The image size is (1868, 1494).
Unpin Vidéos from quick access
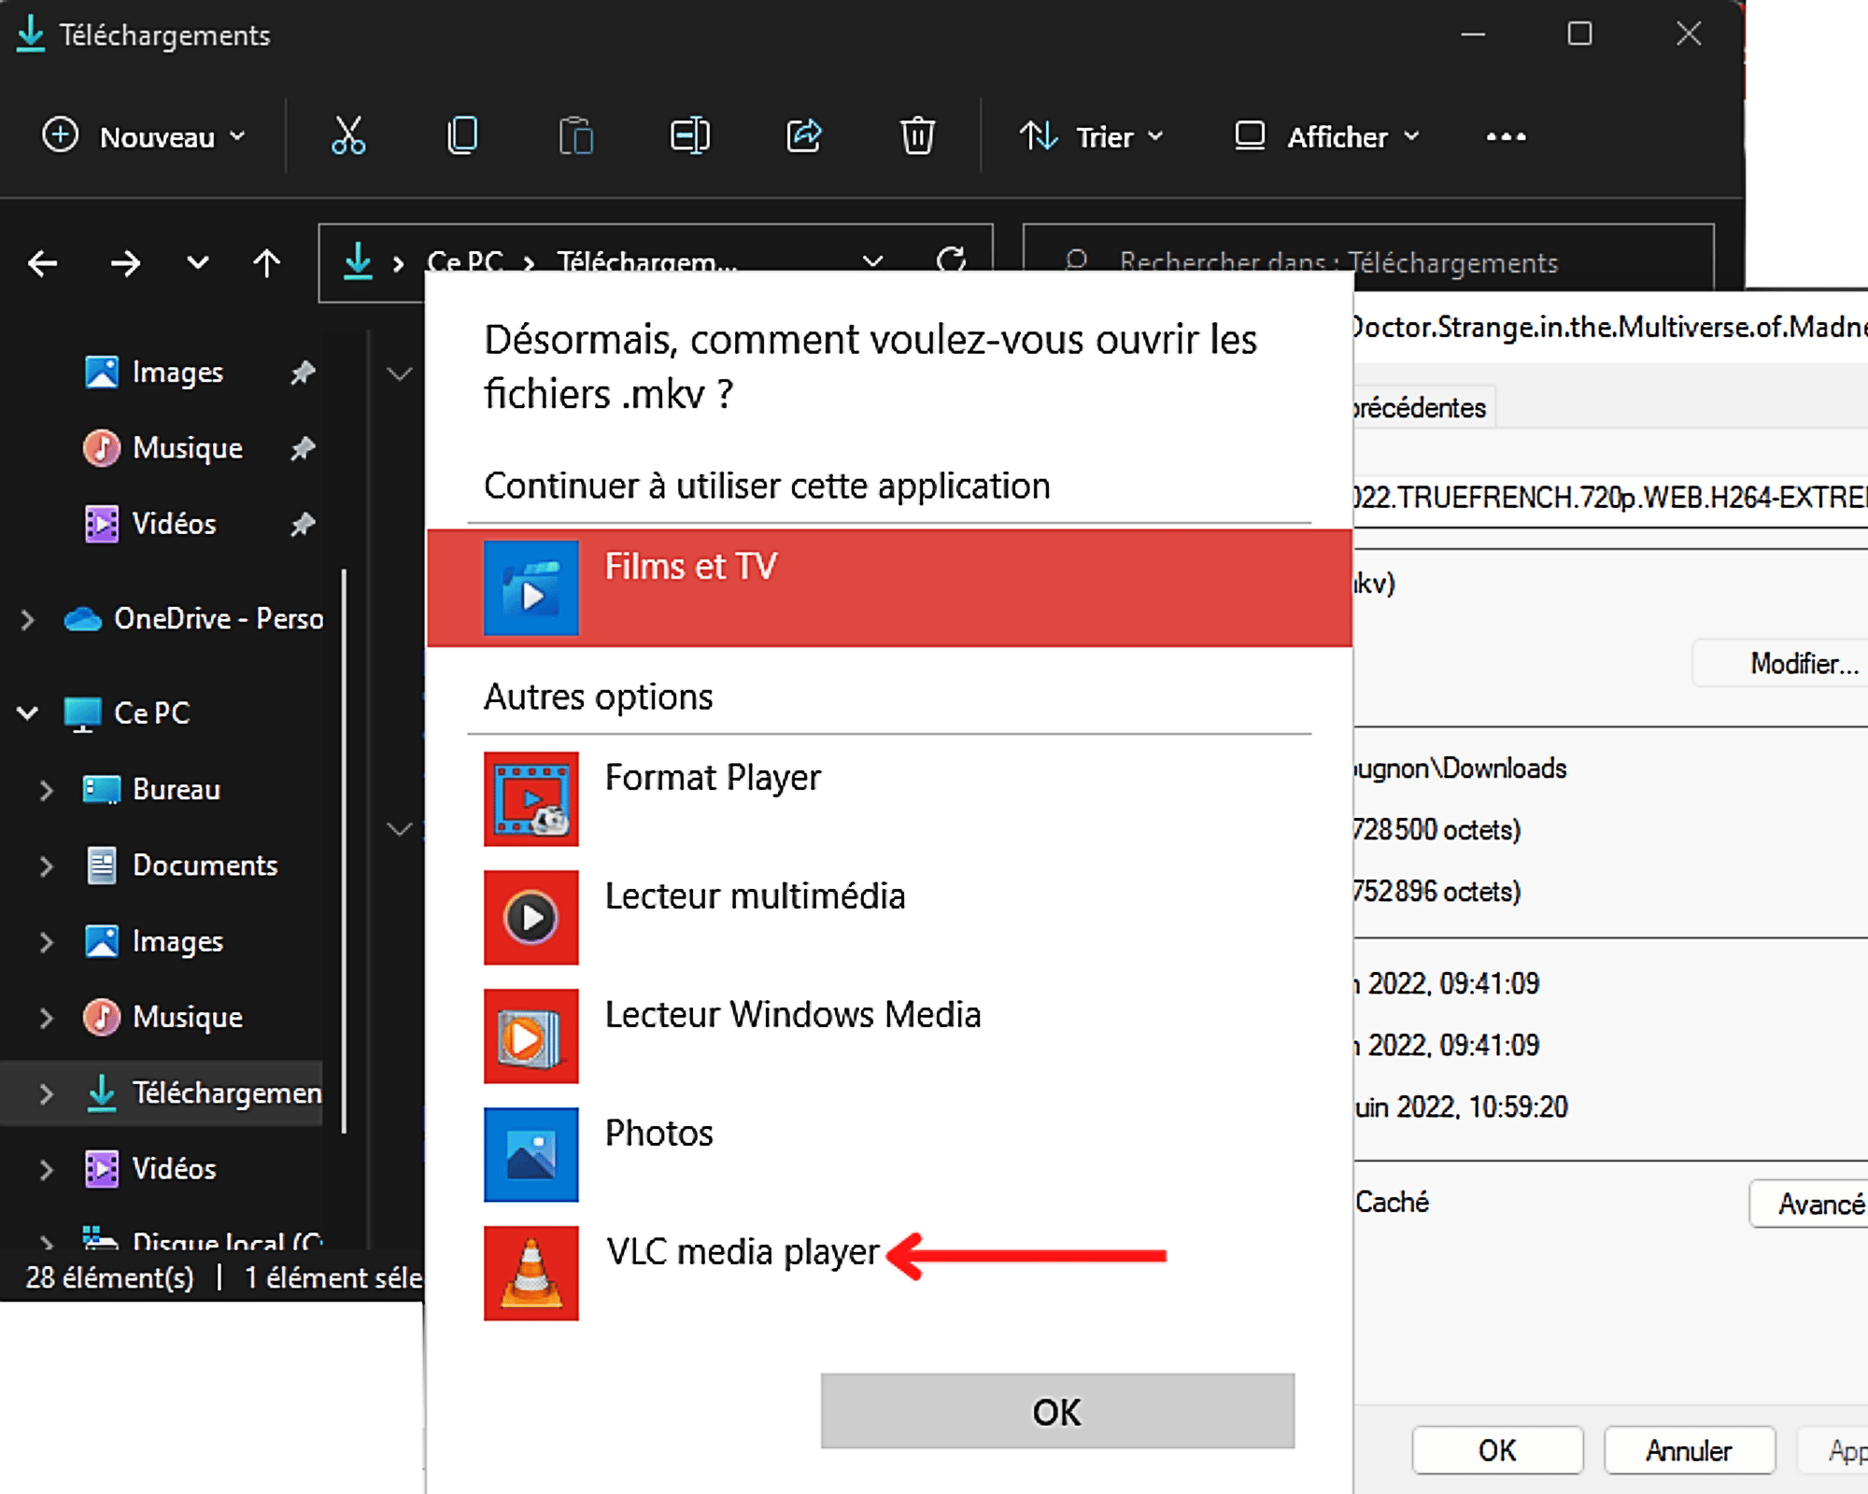pos(302,524)
